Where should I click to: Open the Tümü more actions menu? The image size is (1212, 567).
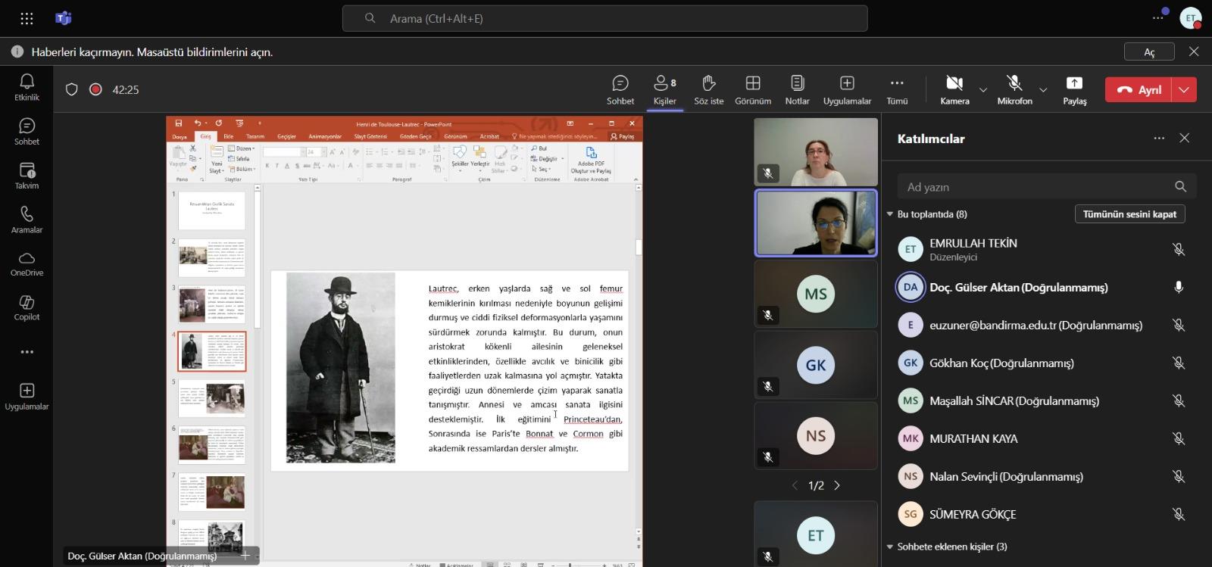tap(897, 89)
